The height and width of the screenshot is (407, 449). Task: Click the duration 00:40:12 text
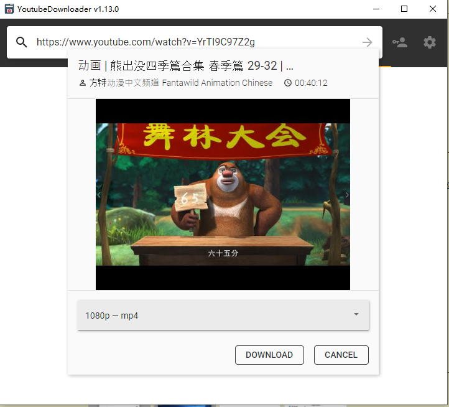311,83
